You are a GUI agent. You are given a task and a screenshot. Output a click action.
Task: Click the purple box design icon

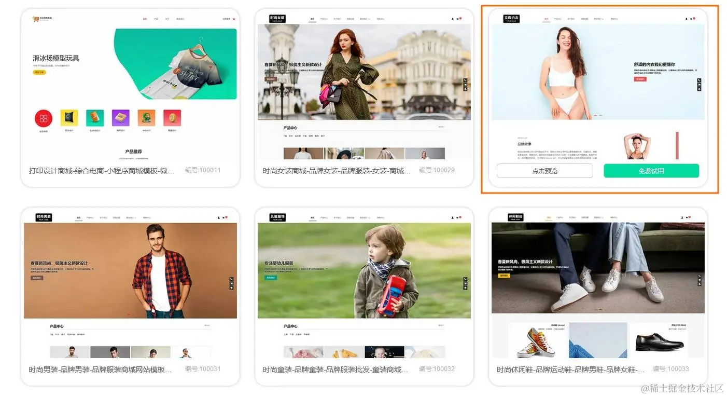click(120, 118)
